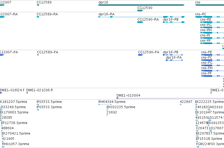Click the DME1-013O04 clone label
Viewport: 224px width, 148px height.
(128, 96)
